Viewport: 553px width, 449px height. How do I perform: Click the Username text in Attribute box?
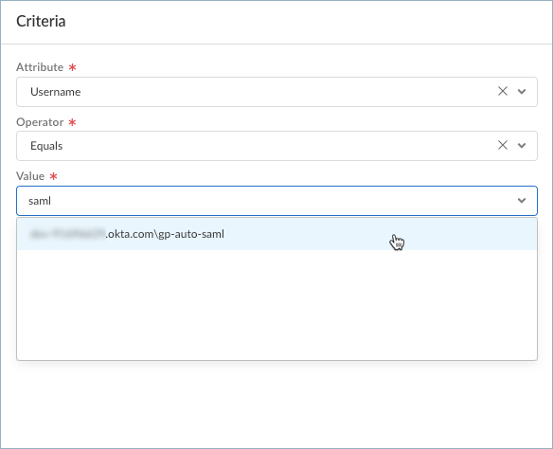click(x=56, y=92)
